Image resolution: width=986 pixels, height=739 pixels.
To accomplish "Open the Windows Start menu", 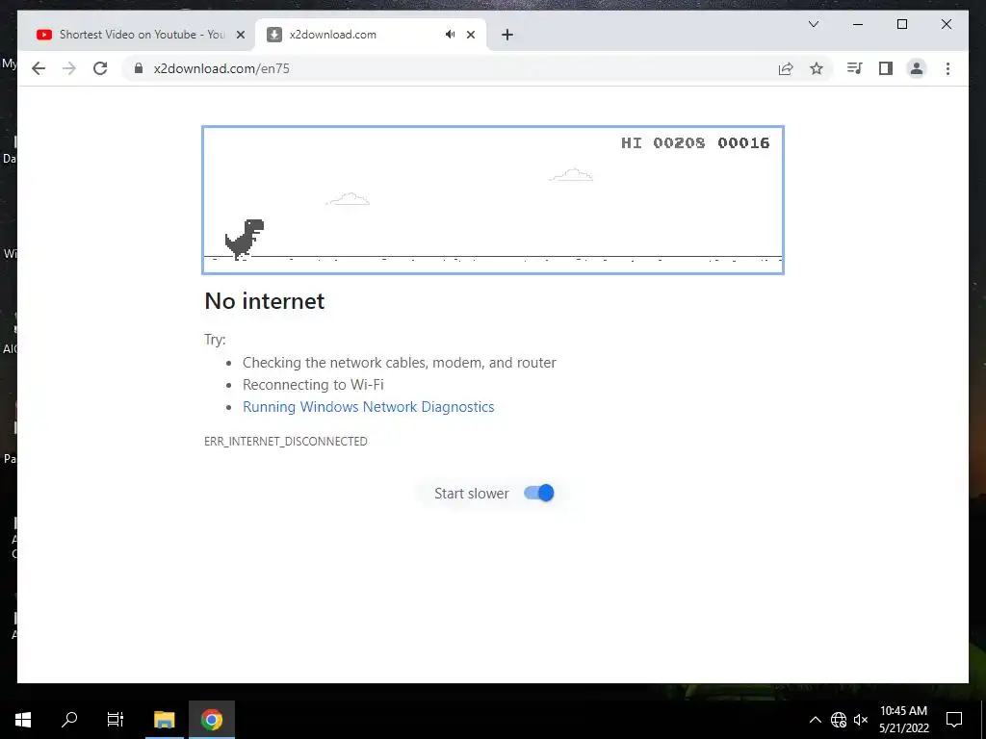I will click(23, 720).
